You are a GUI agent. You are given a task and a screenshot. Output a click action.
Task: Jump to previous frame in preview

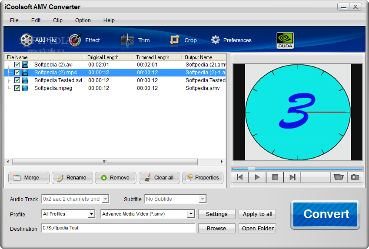pos(240,177)
